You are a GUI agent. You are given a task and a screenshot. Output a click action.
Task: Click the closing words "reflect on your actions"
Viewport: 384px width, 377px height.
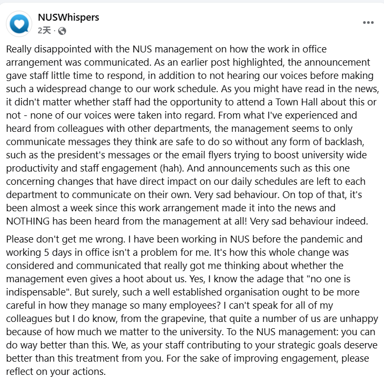coord(56,371)
